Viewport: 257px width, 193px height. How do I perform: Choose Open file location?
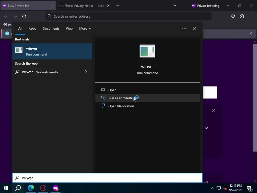(x=148, y=106)
